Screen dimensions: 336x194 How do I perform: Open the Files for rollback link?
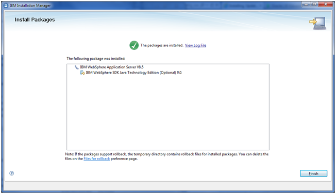[x=97, y=158]
